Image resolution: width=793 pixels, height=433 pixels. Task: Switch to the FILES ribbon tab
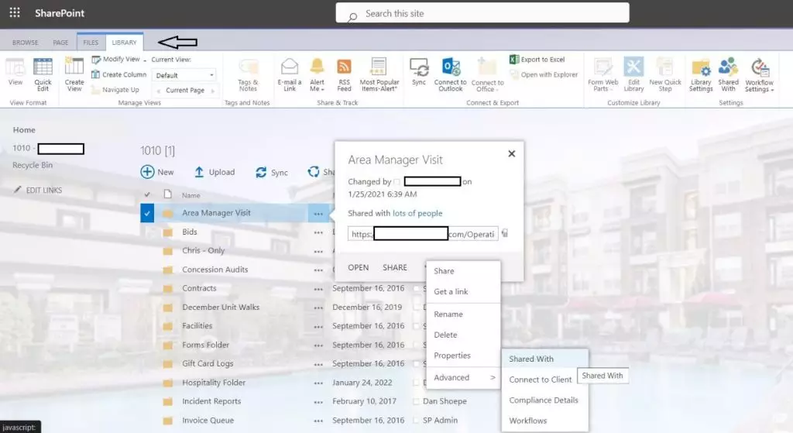click(91, 43)
